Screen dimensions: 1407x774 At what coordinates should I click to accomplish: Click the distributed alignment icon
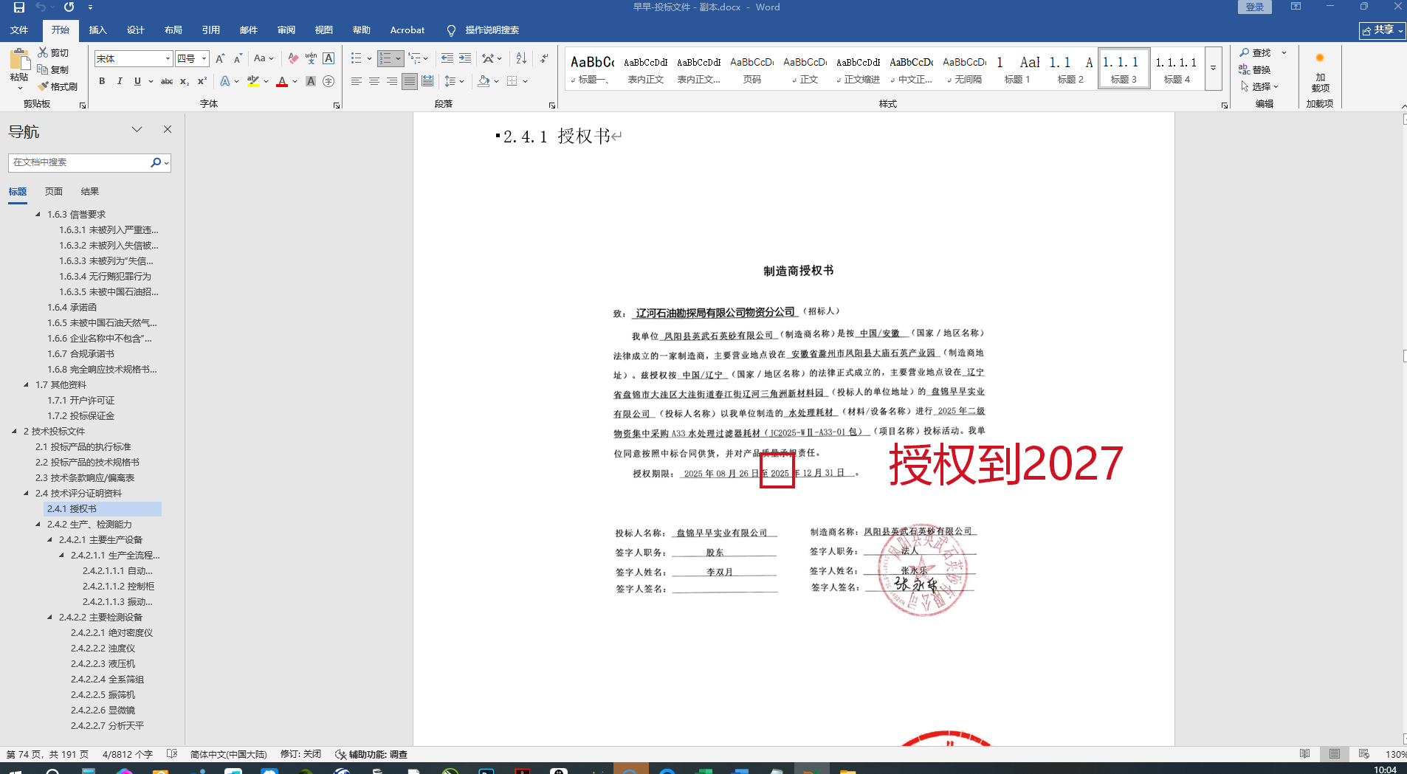[427, 81]
